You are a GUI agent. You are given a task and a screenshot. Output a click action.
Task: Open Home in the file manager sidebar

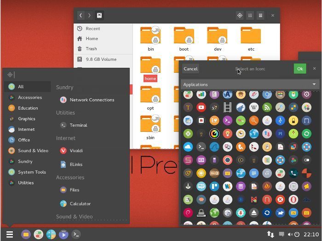pyautogui.click(x=103, y=39)
